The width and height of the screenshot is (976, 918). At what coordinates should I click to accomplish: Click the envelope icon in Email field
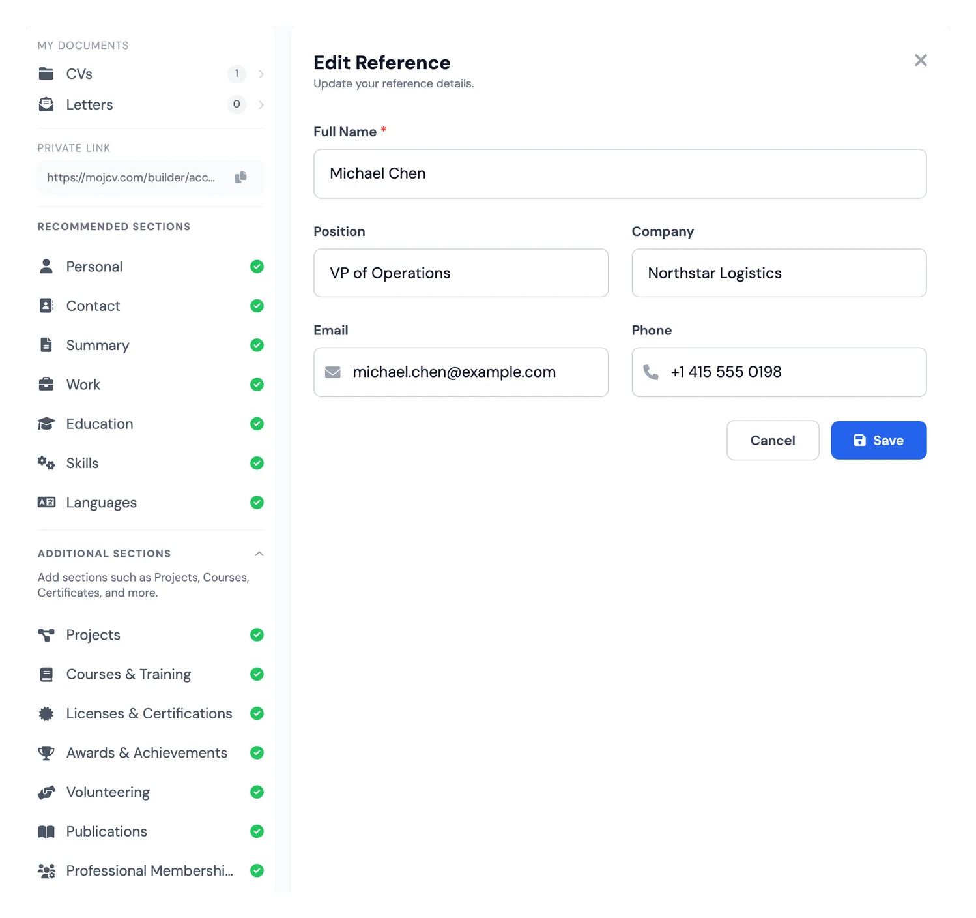click(333, 372)
